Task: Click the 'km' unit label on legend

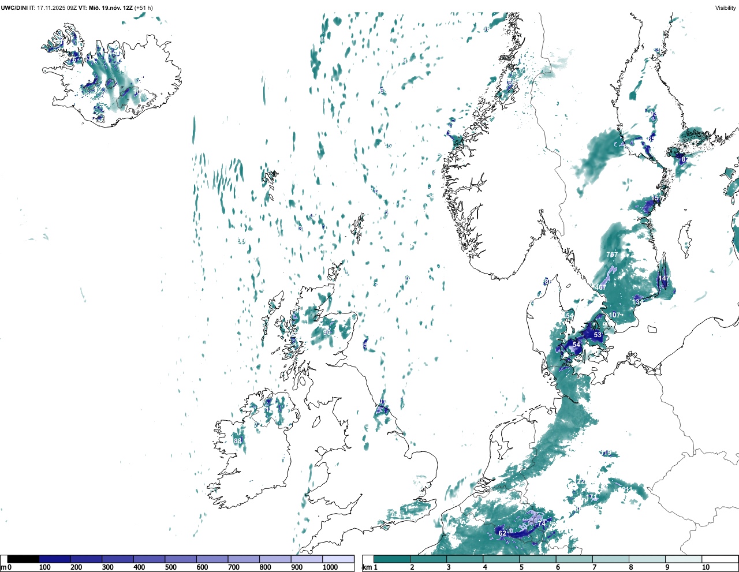Action: [367, 567]
